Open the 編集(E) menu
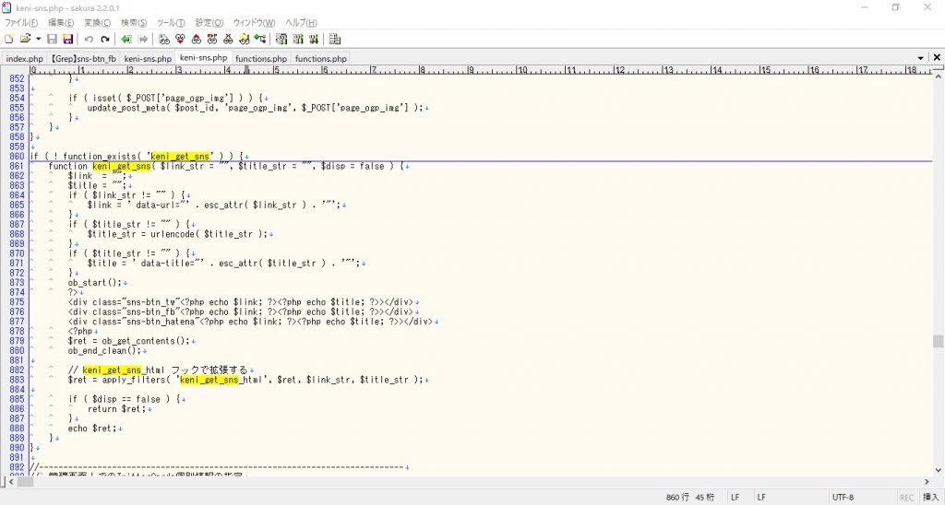This screenshot has width=945, height=505. point(61,23)
